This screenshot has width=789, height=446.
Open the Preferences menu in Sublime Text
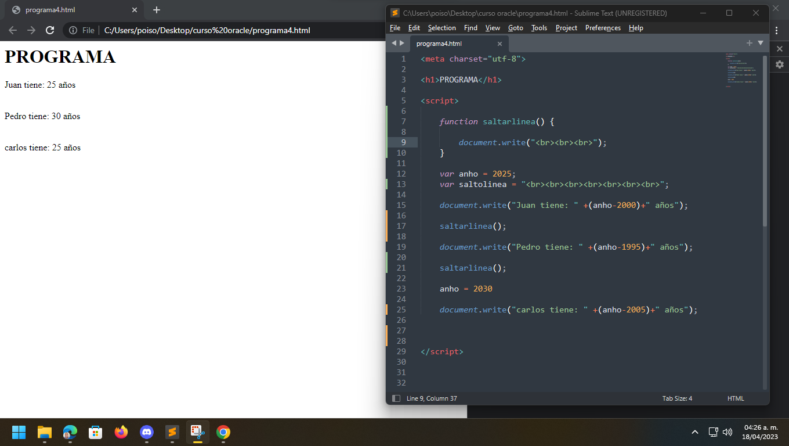(x=603, y=28)
